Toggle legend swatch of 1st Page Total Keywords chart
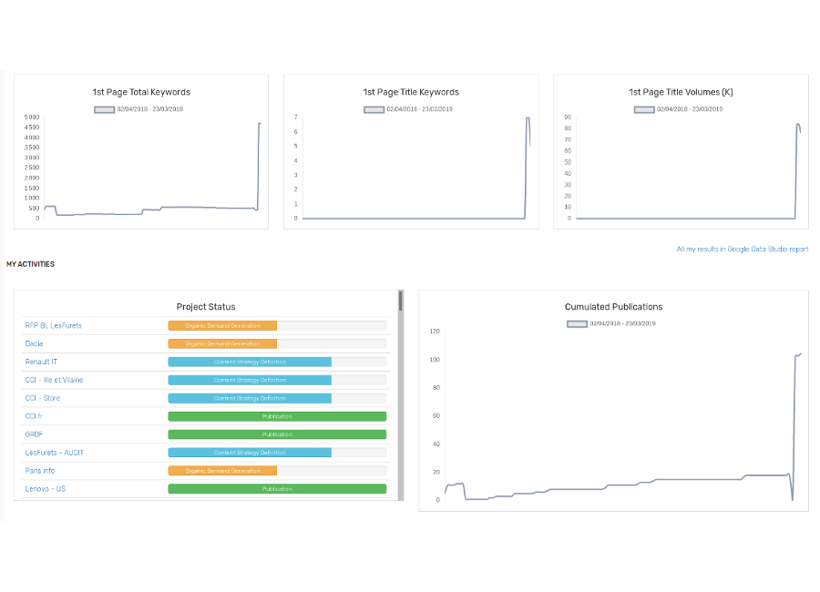Image resolution: width=820 pixels, height=592 pixels. point(104,109)
